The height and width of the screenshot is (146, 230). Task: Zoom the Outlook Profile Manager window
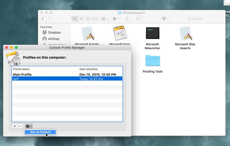click(16, 47)
